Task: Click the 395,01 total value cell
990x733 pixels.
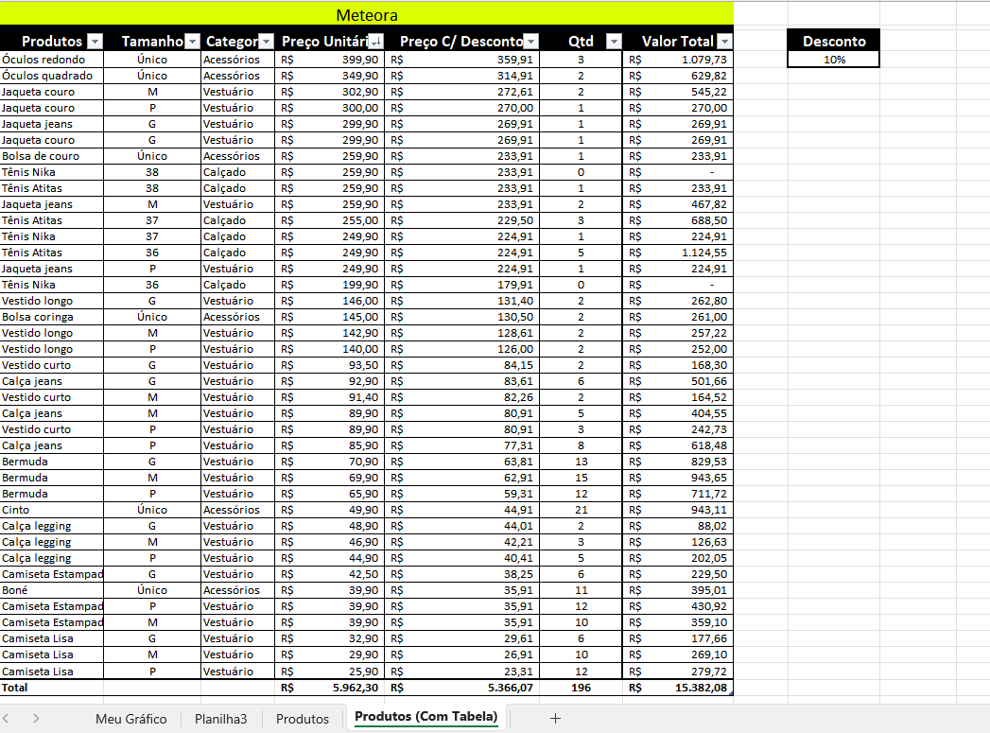Action: (677, 590)
